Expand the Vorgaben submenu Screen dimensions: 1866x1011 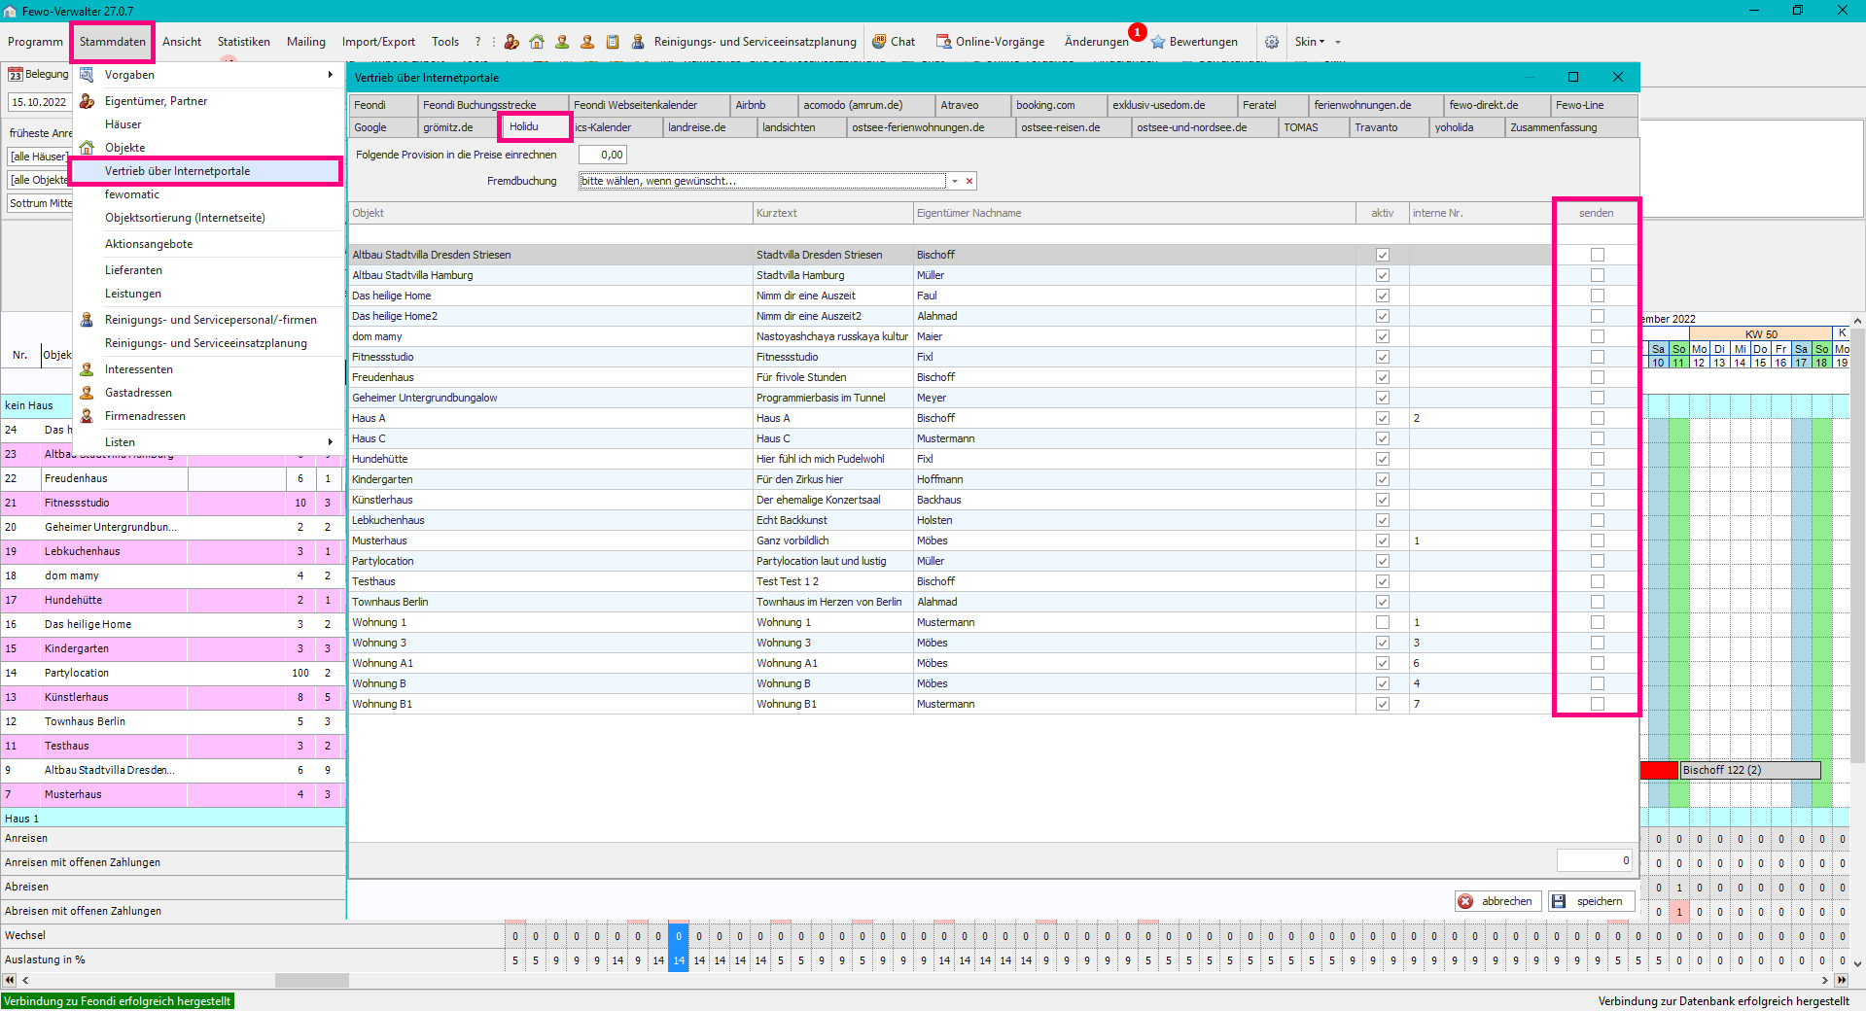331,75
